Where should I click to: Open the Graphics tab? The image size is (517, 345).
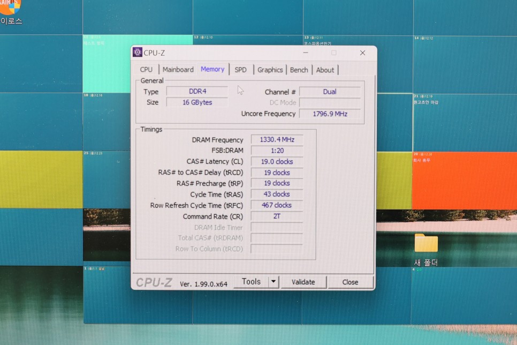tap(270, 70)
